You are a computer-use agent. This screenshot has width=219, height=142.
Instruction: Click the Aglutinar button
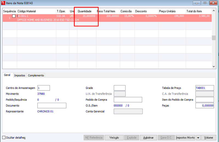point(148,138)
